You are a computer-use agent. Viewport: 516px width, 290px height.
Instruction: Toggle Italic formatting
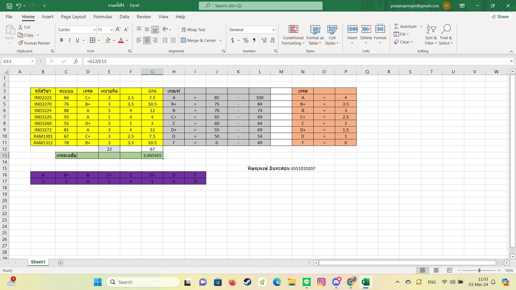coord(69,40)
